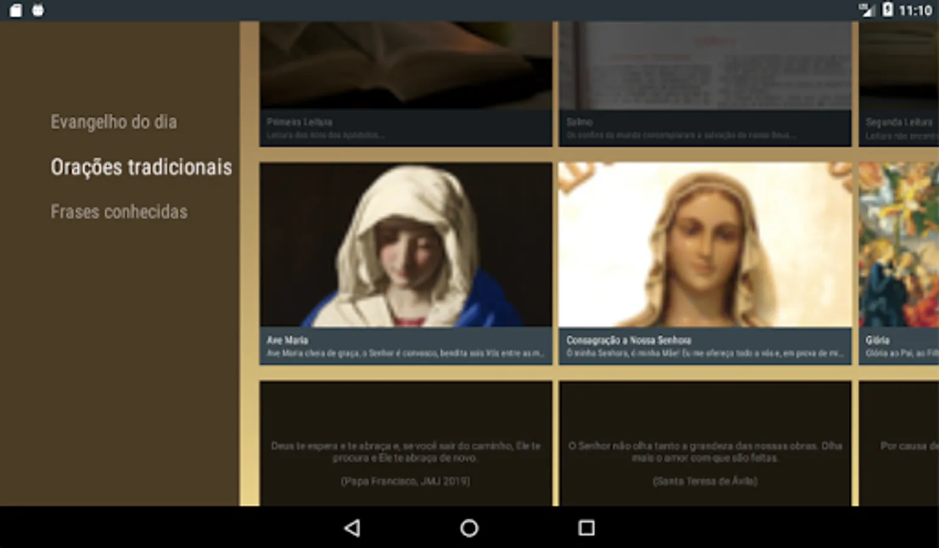
Task: Open Frases conhecidas section
Action: point(119,212)
